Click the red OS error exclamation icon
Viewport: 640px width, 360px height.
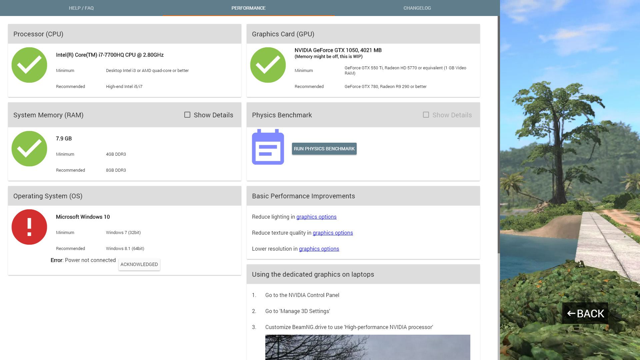(29, 227)
